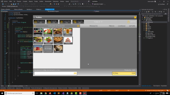Open the Depurar menu
Image resolution: width=170 pixels, height=95 pixels.
(31, 1)
